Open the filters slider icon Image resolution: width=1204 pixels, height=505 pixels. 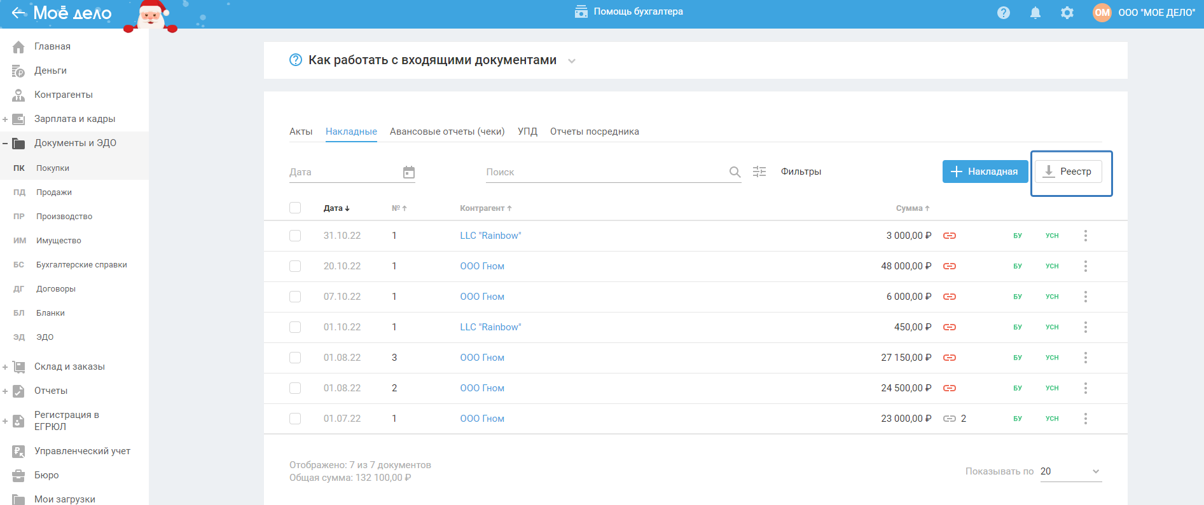click(759, 172)
